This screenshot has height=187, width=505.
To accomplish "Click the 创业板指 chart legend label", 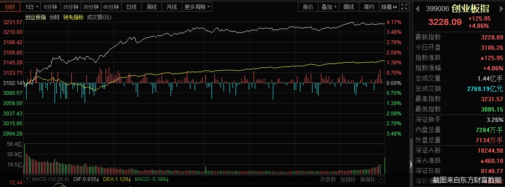I will click(x=35, y=17).
